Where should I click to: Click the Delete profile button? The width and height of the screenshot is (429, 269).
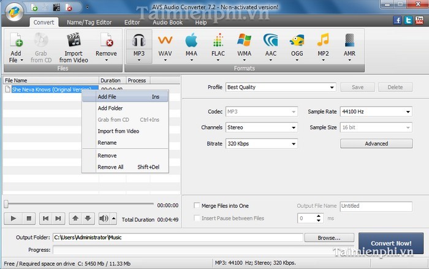395,87
